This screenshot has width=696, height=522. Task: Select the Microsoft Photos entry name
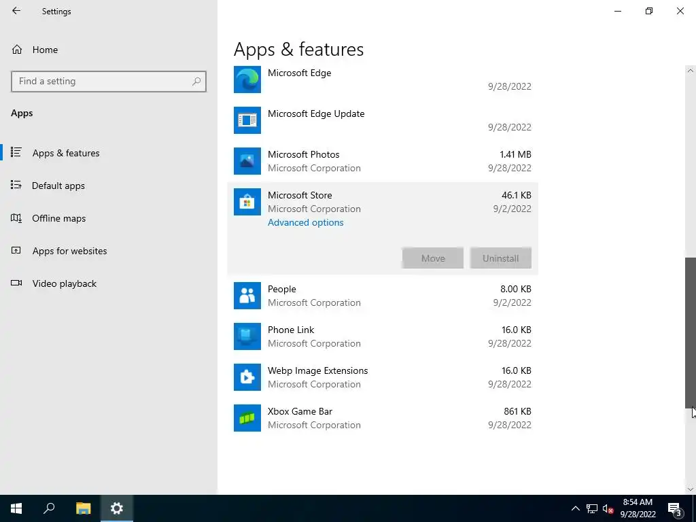coord(304,154)
